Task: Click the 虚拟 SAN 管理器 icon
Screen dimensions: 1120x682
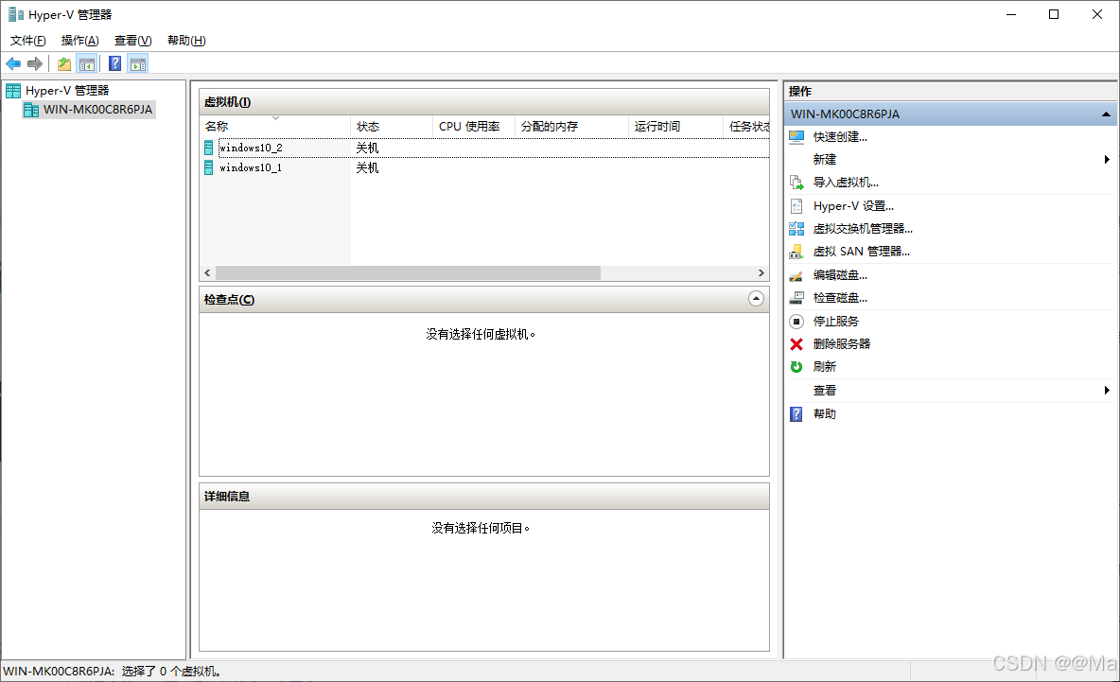Action: click(796, 252)
